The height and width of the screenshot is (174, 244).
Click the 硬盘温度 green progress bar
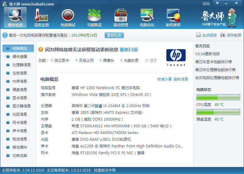click(218, 112)
